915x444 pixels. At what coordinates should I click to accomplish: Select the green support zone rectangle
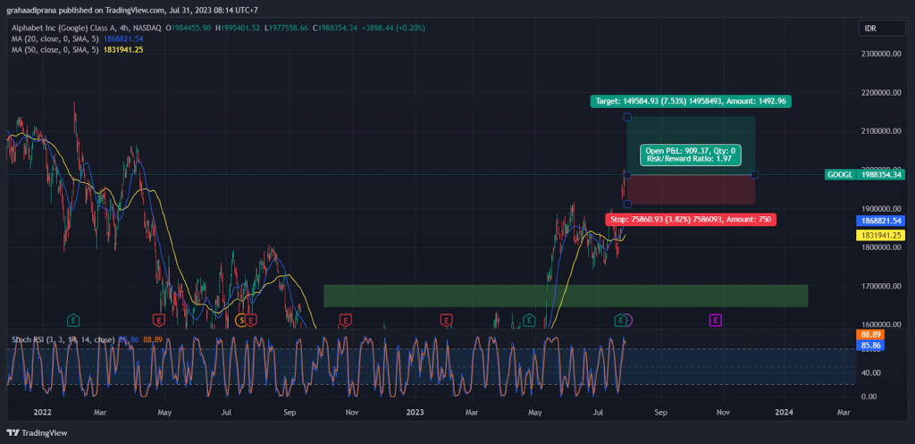tap(566, 296)
